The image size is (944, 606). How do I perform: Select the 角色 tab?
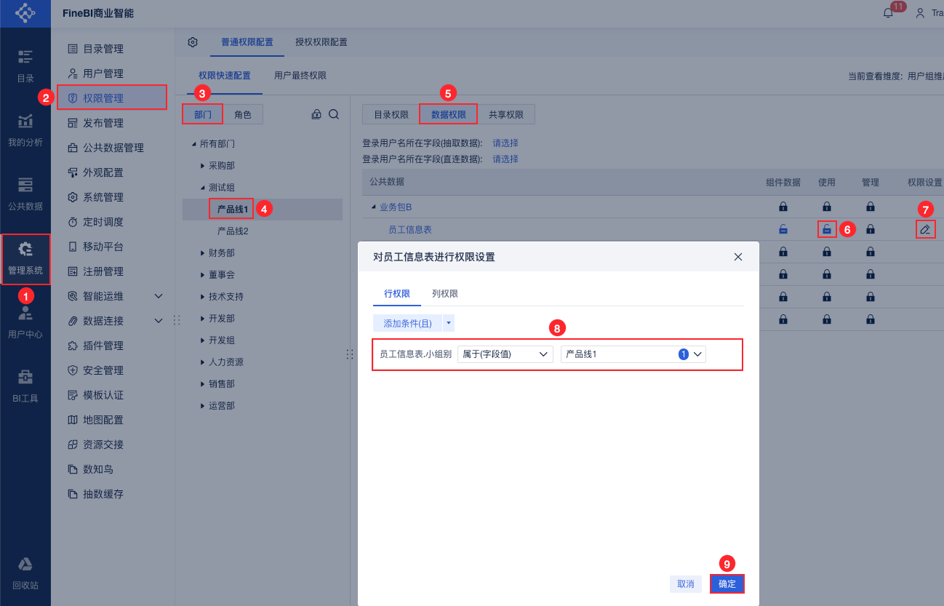[x=243, y=114]
